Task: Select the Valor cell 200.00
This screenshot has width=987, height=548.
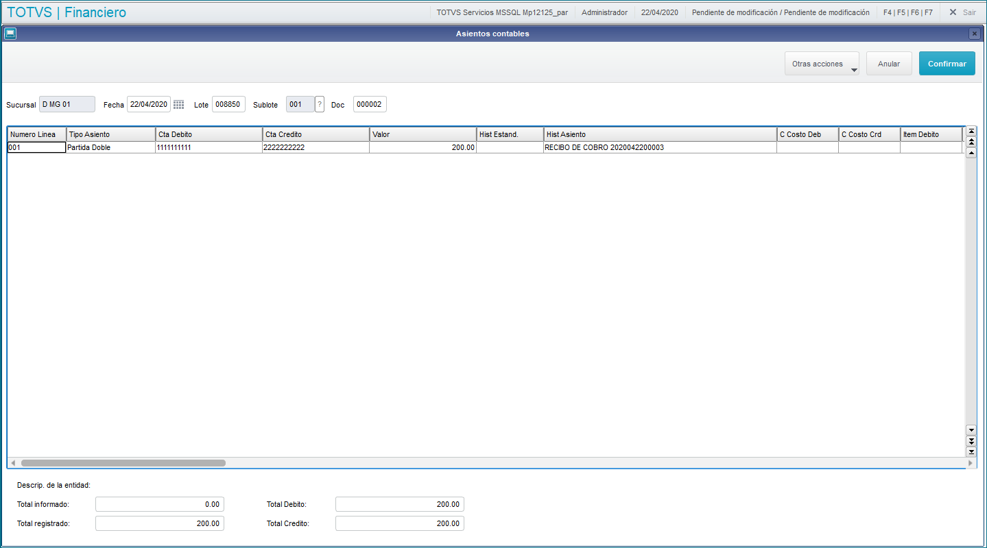Action: (x=423, y=147)
